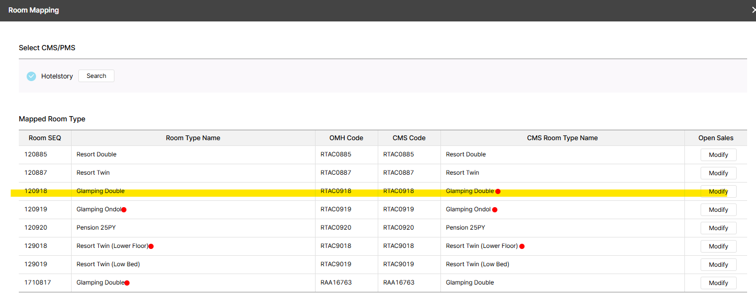The height and width of the screenshot is (295, 756).
Task: Close the Room Mapping dialog
Action: tap(753, 10)
